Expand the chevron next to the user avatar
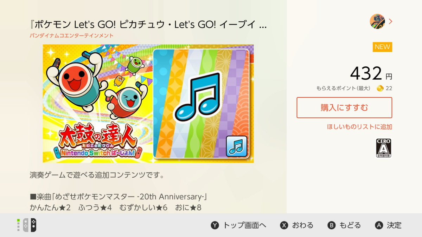Viewport: 422px width, 237px height. (390, 22)
